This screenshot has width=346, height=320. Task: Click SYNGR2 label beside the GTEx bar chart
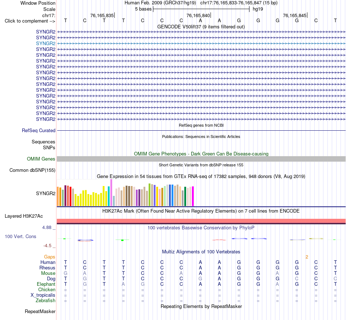point(46,193)
